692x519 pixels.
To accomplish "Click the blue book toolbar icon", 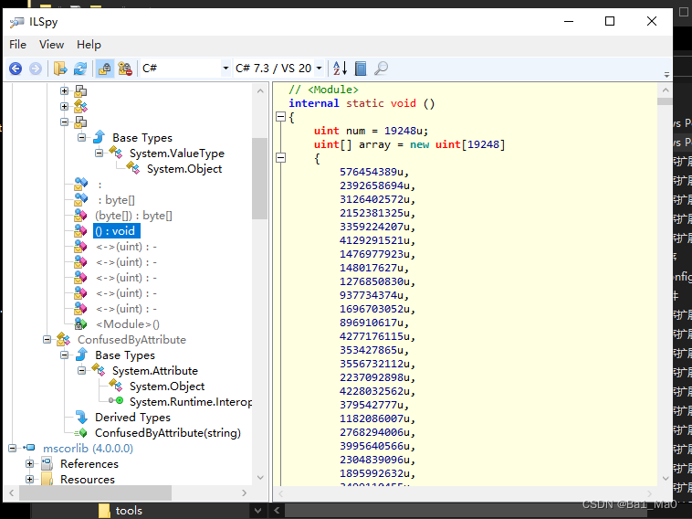I will coord(361,69).
